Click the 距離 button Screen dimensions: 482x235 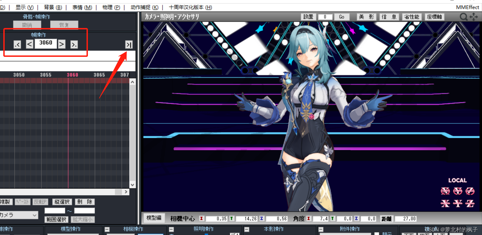(387, 219)
